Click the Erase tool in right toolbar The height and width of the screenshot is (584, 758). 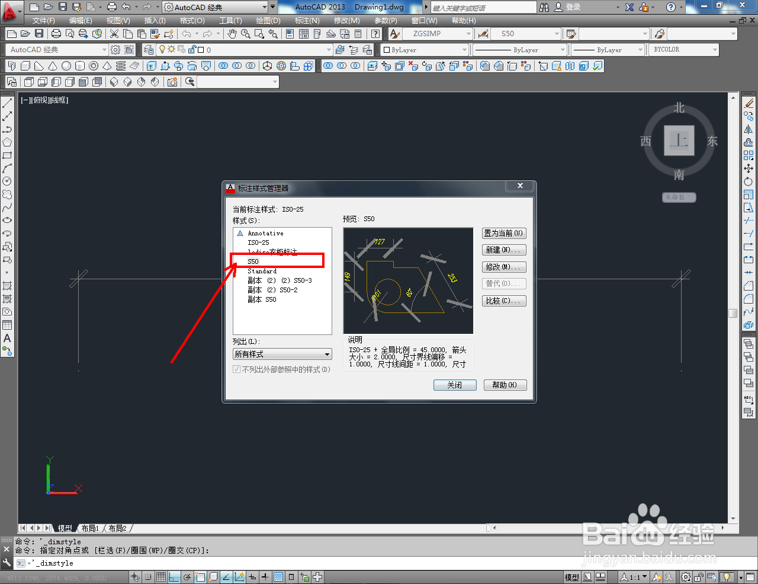pyautogui.click(x=749, y=103)
